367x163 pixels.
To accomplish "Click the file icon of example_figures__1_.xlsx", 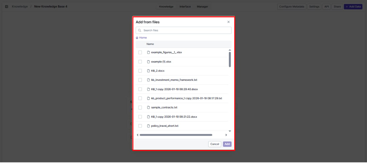I will pos(148,52).
